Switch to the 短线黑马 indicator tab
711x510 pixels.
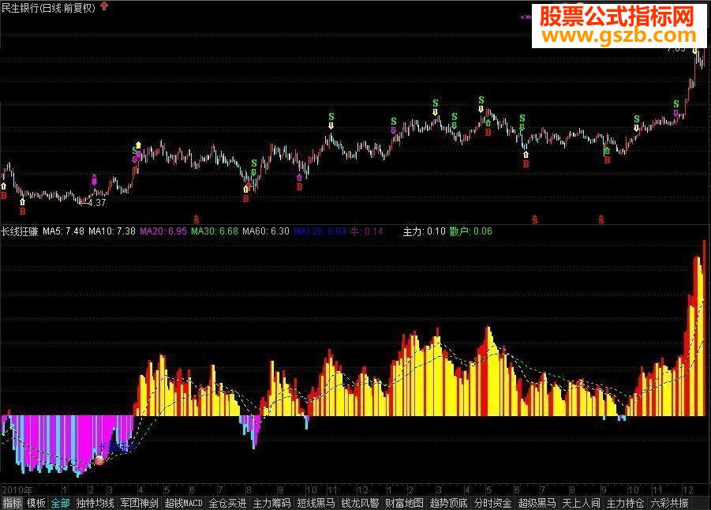click(x=316, y=503)
